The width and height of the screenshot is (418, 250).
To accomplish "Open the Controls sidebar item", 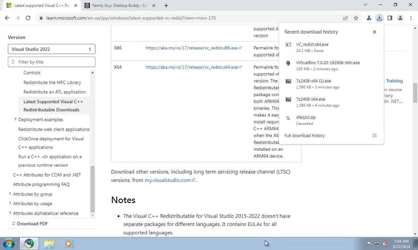I will [x=32, y=73].
